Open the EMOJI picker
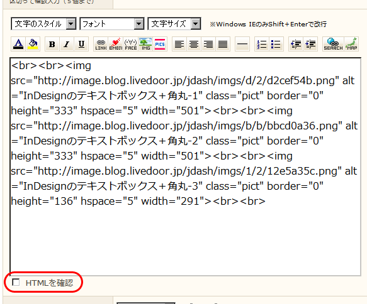This screenshot has height=304, width=367. point(116,44)
